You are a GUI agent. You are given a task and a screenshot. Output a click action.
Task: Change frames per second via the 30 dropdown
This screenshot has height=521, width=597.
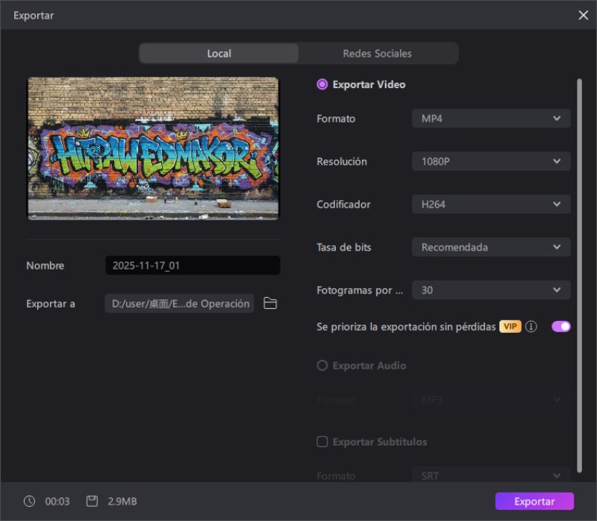pyautogui.click(x=490, y=290)
